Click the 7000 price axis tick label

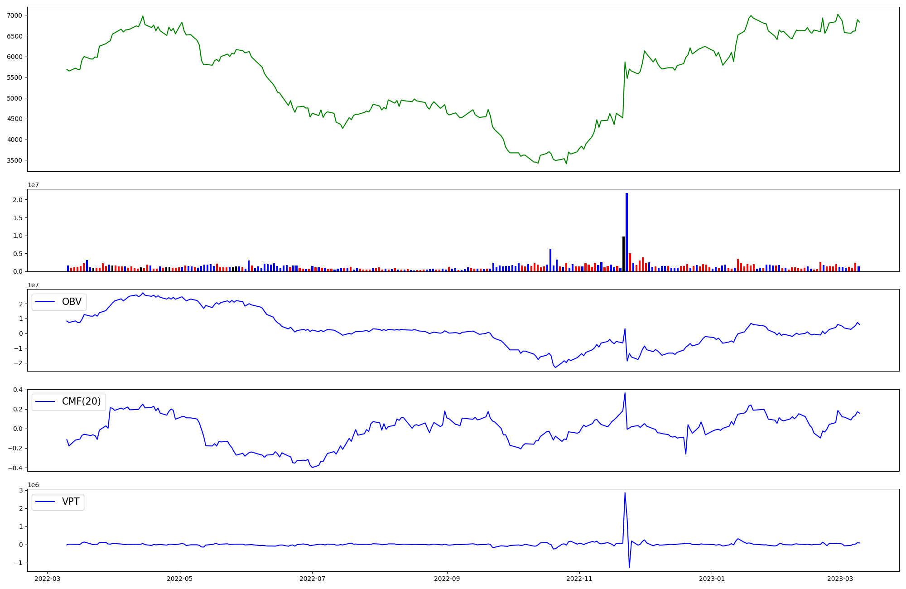14,15
